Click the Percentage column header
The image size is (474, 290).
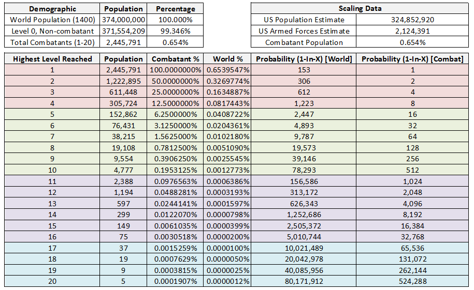[x=176, y=9]
